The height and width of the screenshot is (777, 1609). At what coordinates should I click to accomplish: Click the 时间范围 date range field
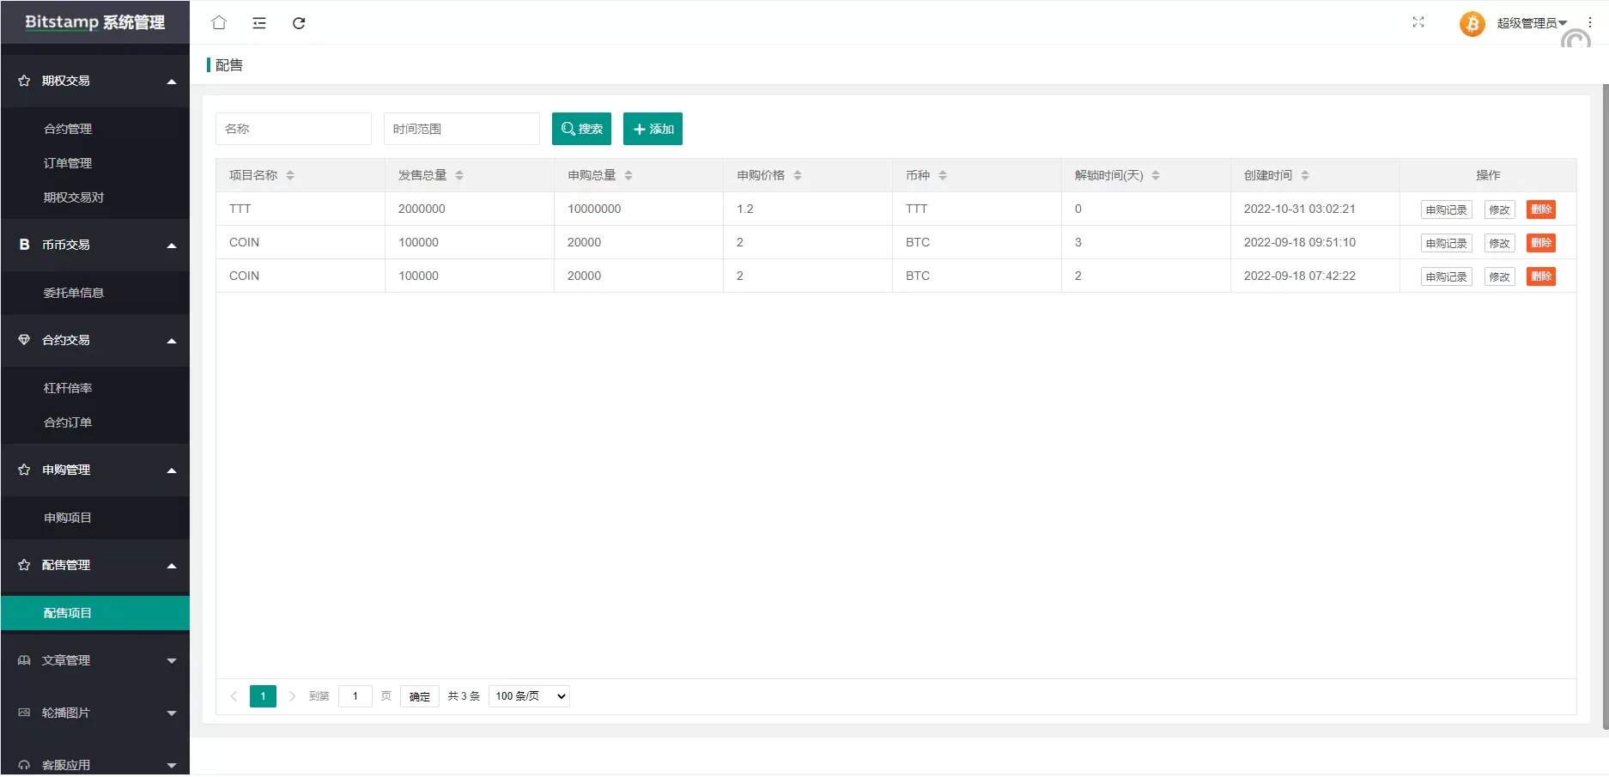tap(461, 129)
